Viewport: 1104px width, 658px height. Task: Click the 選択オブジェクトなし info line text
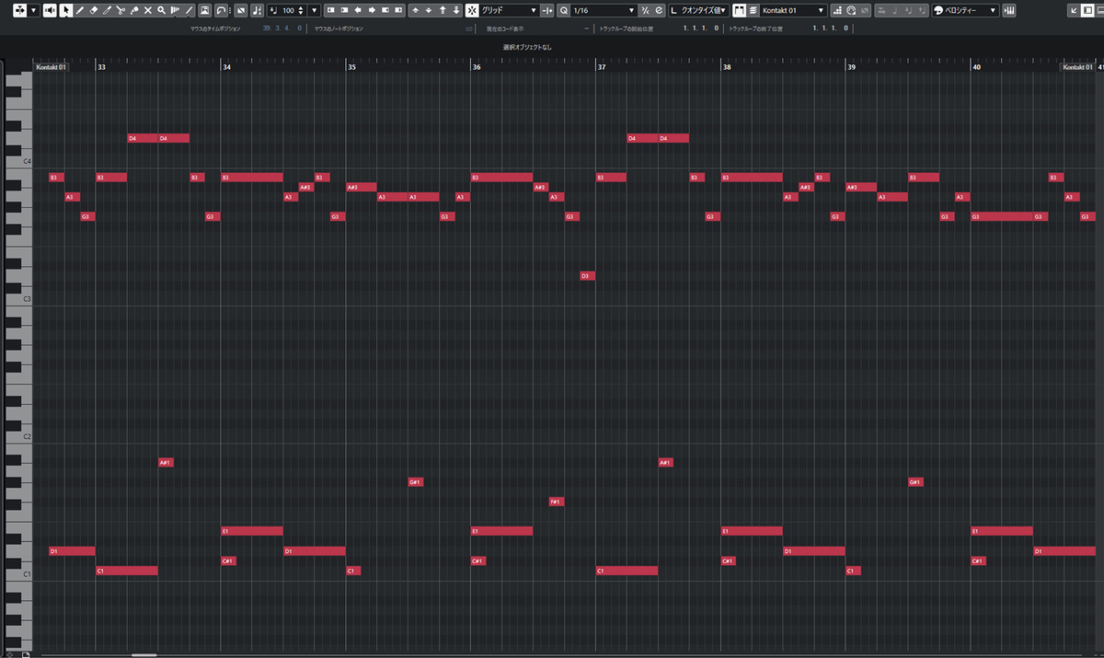point(527,47)
